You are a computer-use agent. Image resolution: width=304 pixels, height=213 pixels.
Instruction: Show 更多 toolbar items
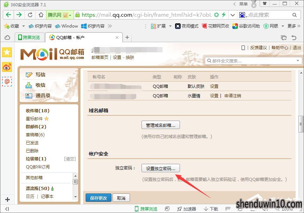pyautogui.click(x=294, y=26)
